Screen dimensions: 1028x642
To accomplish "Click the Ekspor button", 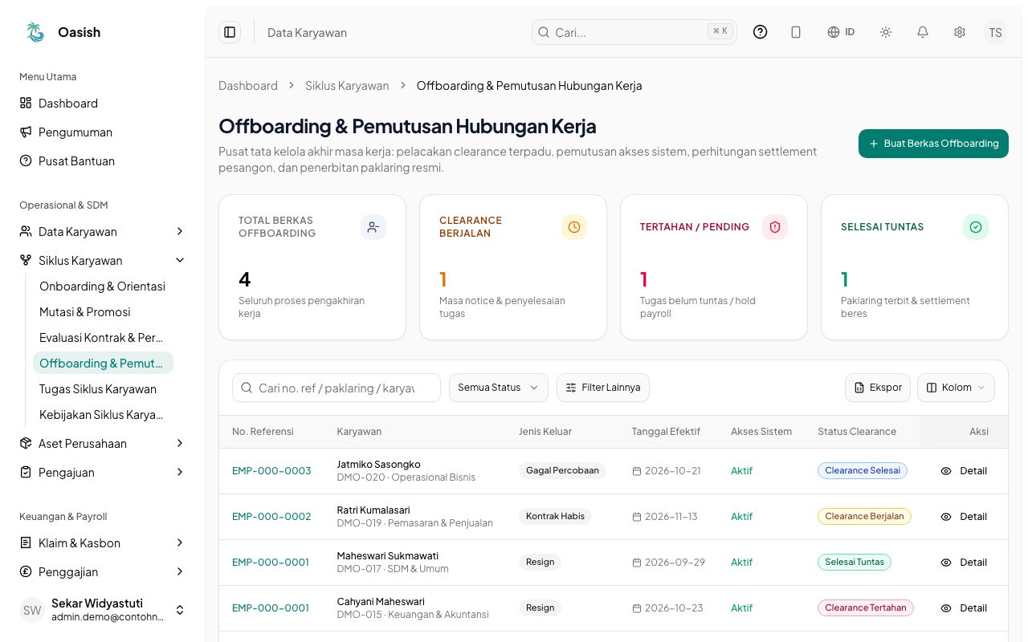I will [878, 388].
